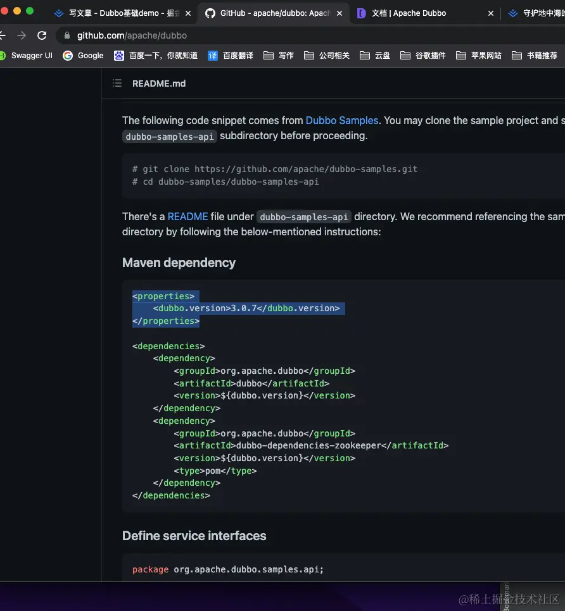Expand the 书籍推荐 bookmark folder

pos(535,56)
